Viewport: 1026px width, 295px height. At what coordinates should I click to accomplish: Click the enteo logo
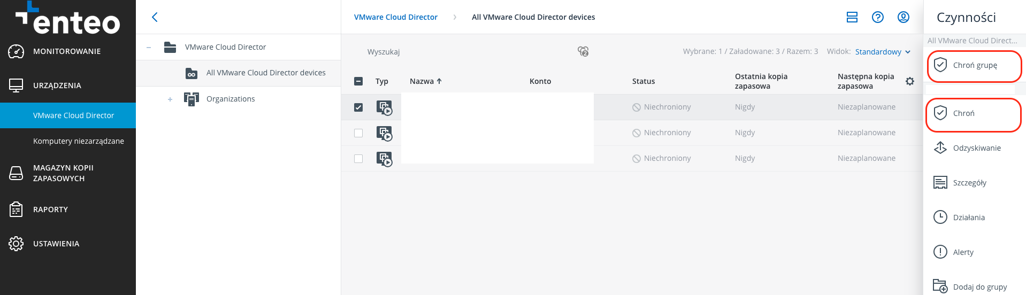coord(68,18)
